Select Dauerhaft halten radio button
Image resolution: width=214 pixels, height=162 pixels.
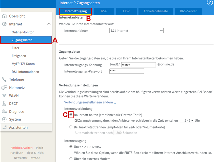pos(71,115)
